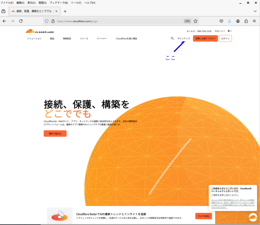Open the Firefox View icon at the tab strip's left
This screenshot has height=225, width=260.
(x=3, y=11)
